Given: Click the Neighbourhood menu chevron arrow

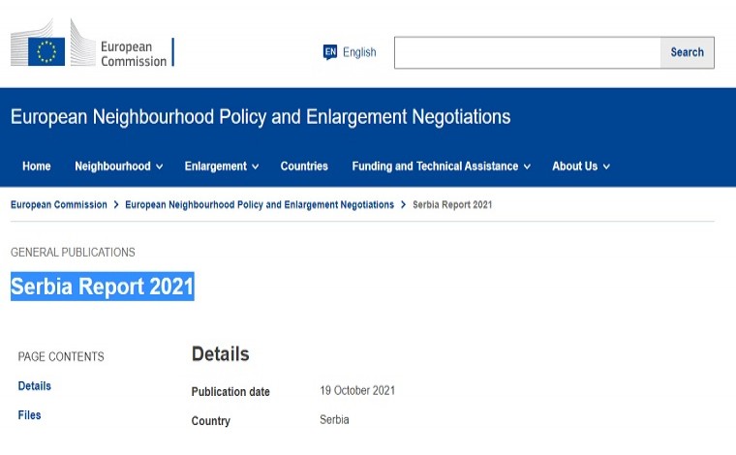Looking at the screenshot, I should point(159,167).
